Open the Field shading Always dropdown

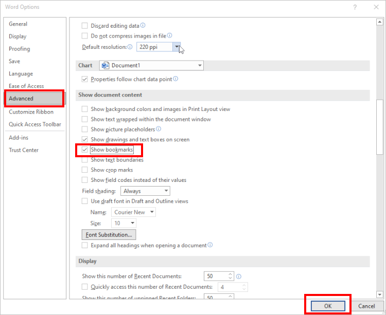(145, 191)
